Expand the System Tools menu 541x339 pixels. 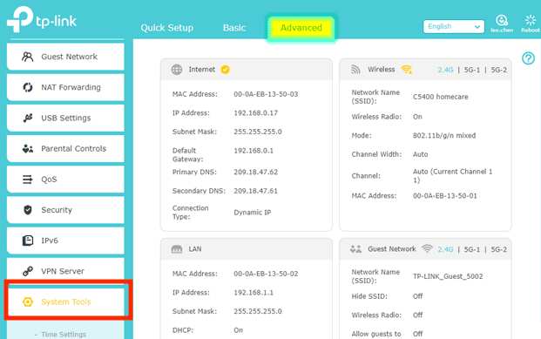pyautogui.click(x=65, y=302)
